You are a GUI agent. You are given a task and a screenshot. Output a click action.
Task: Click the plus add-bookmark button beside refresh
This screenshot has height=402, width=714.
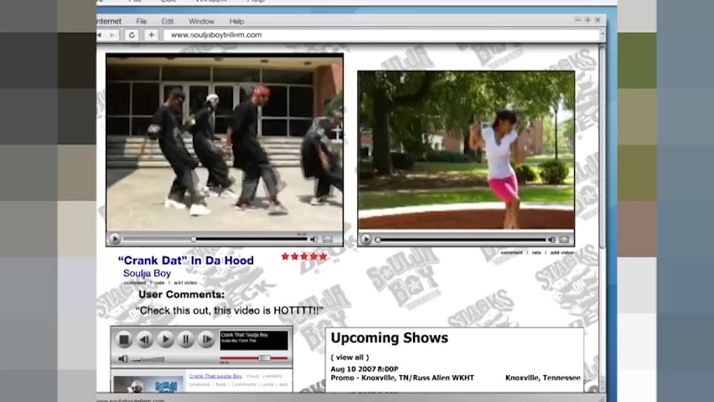[x=151, y=35]
